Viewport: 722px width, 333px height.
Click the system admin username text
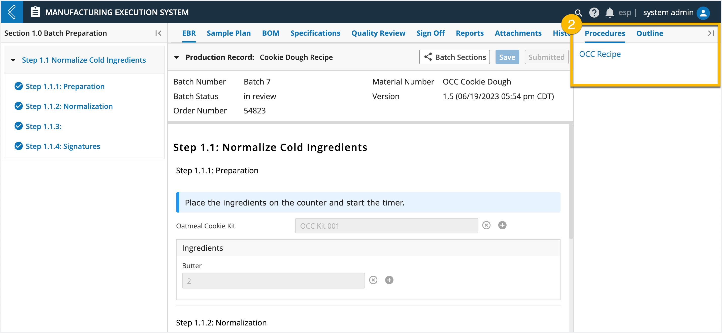click(x=668, y=13)
